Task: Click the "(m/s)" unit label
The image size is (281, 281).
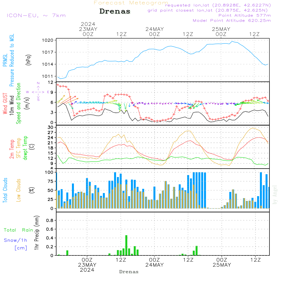Action: 27,103
